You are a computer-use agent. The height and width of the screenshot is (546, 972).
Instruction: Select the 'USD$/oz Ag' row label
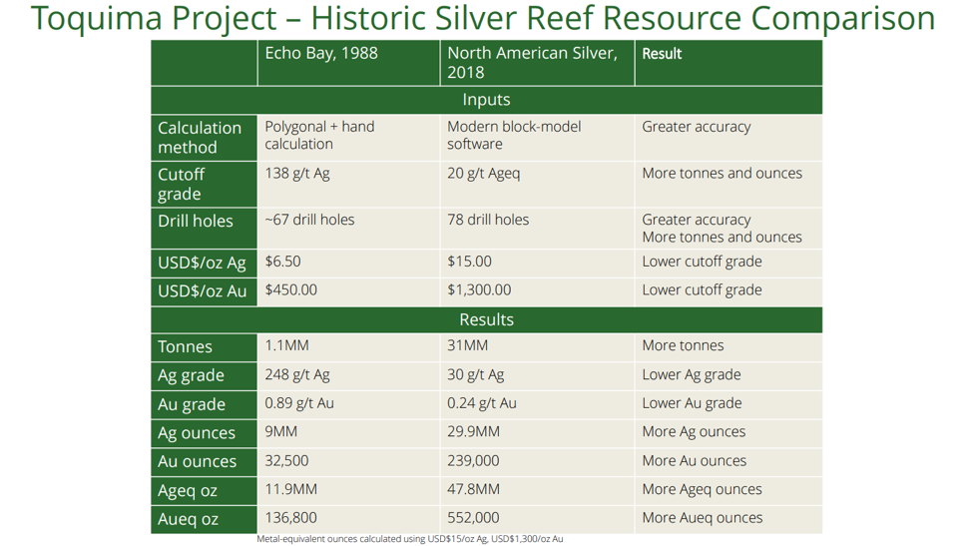[204, 264]
